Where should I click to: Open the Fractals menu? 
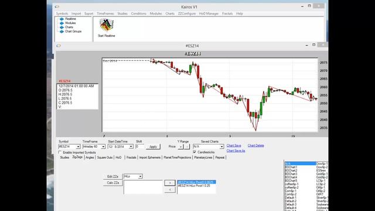click(227, 13)
